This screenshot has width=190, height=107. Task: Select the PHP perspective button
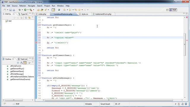tap(173, 10)
